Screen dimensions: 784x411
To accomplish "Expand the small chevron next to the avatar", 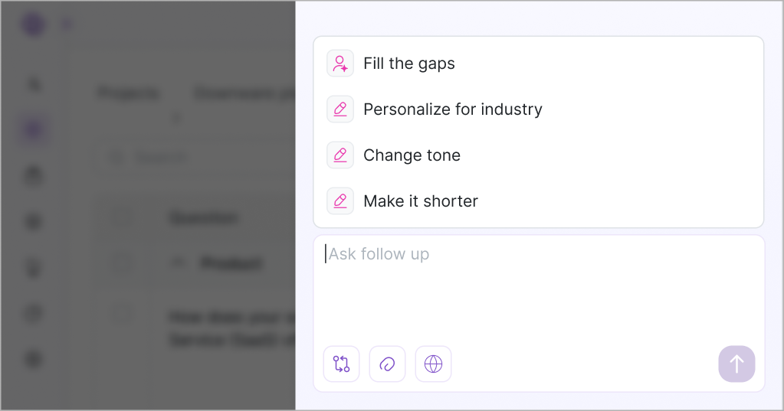I will tap(67, 24).
